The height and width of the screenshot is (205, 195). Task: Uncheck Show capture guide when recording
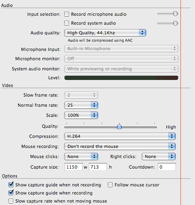11,193
